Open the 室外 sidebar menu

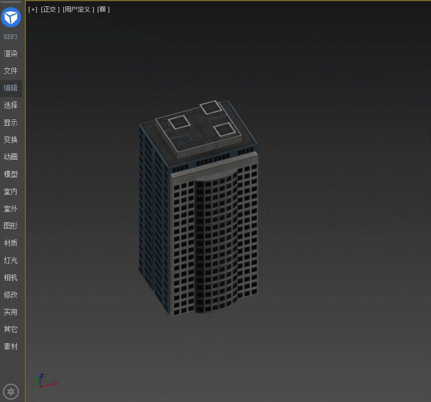[11, 208]
